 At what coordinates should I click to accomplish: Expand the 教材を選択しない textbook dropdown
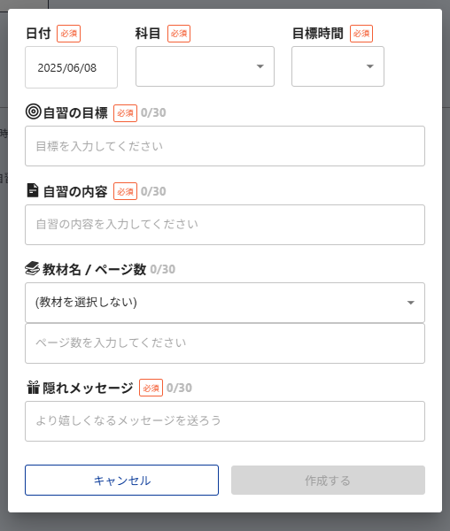225,303
